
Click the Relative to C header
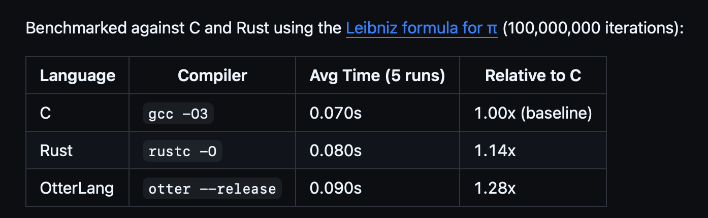(533, 76)
